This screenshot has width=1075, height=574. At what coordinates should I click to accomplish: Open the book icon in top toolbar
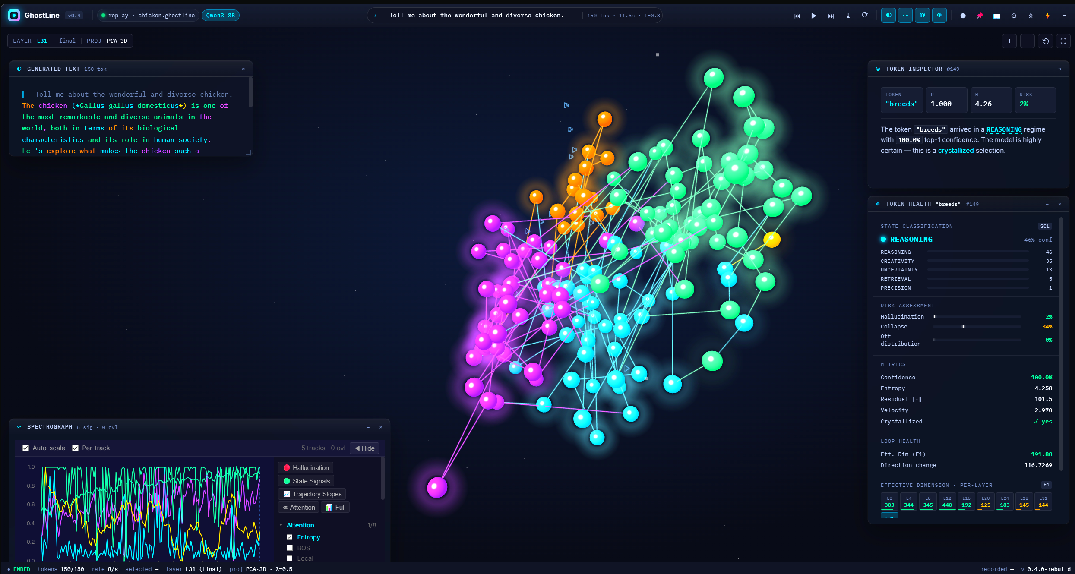tap(997, 16)
